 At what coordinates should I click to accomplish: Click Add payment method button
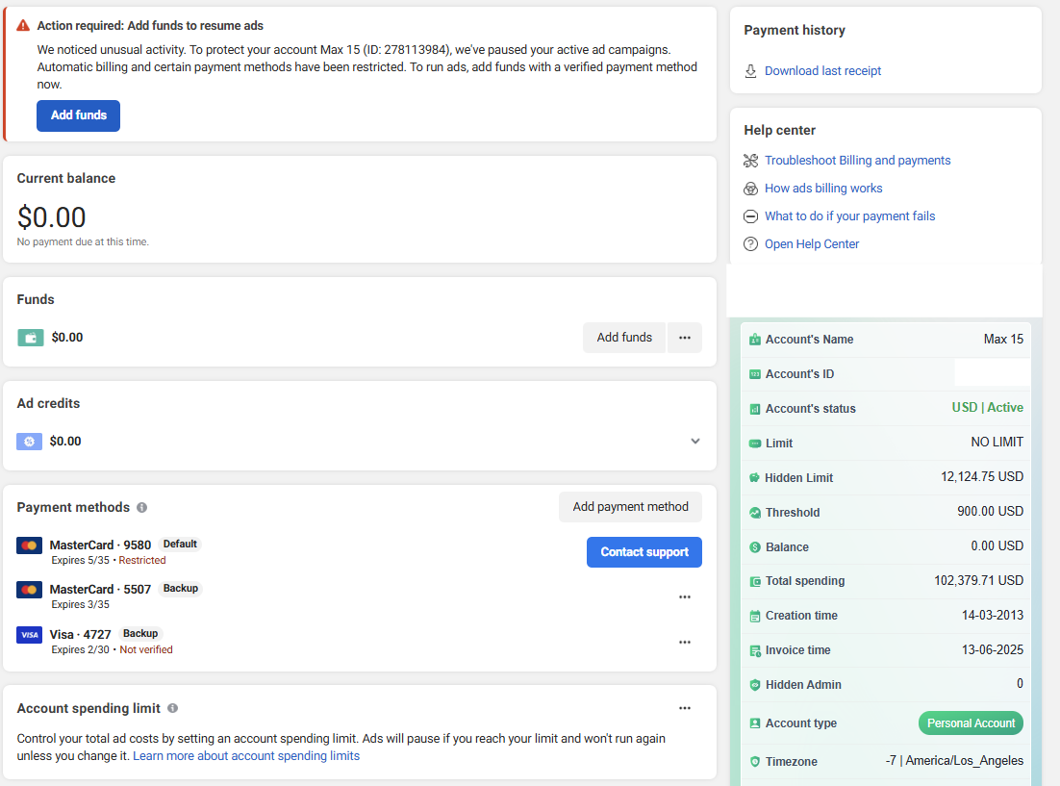pyautogui.click(x=630, y=507)
